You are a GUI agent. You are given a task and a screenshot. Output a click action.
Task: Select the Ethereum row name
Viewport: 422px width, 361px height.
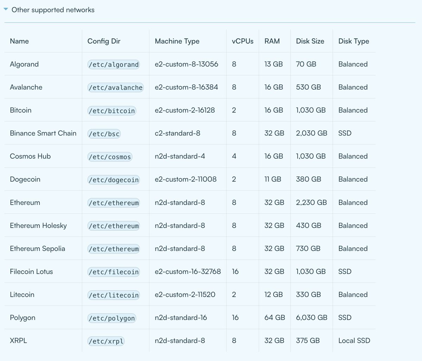(x=25, y=202)
